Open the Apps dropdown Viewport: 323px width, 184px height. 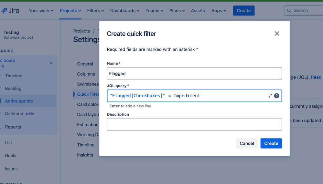pyautogui.click(x=219, y=11)
